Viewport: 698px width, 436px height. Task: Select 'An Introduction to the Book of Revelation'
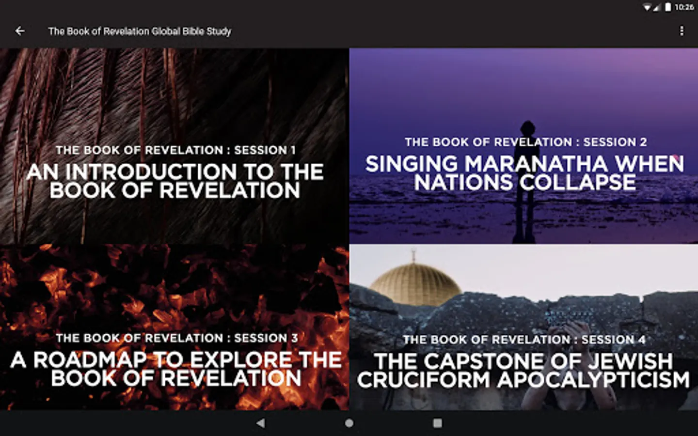point(174,181)
